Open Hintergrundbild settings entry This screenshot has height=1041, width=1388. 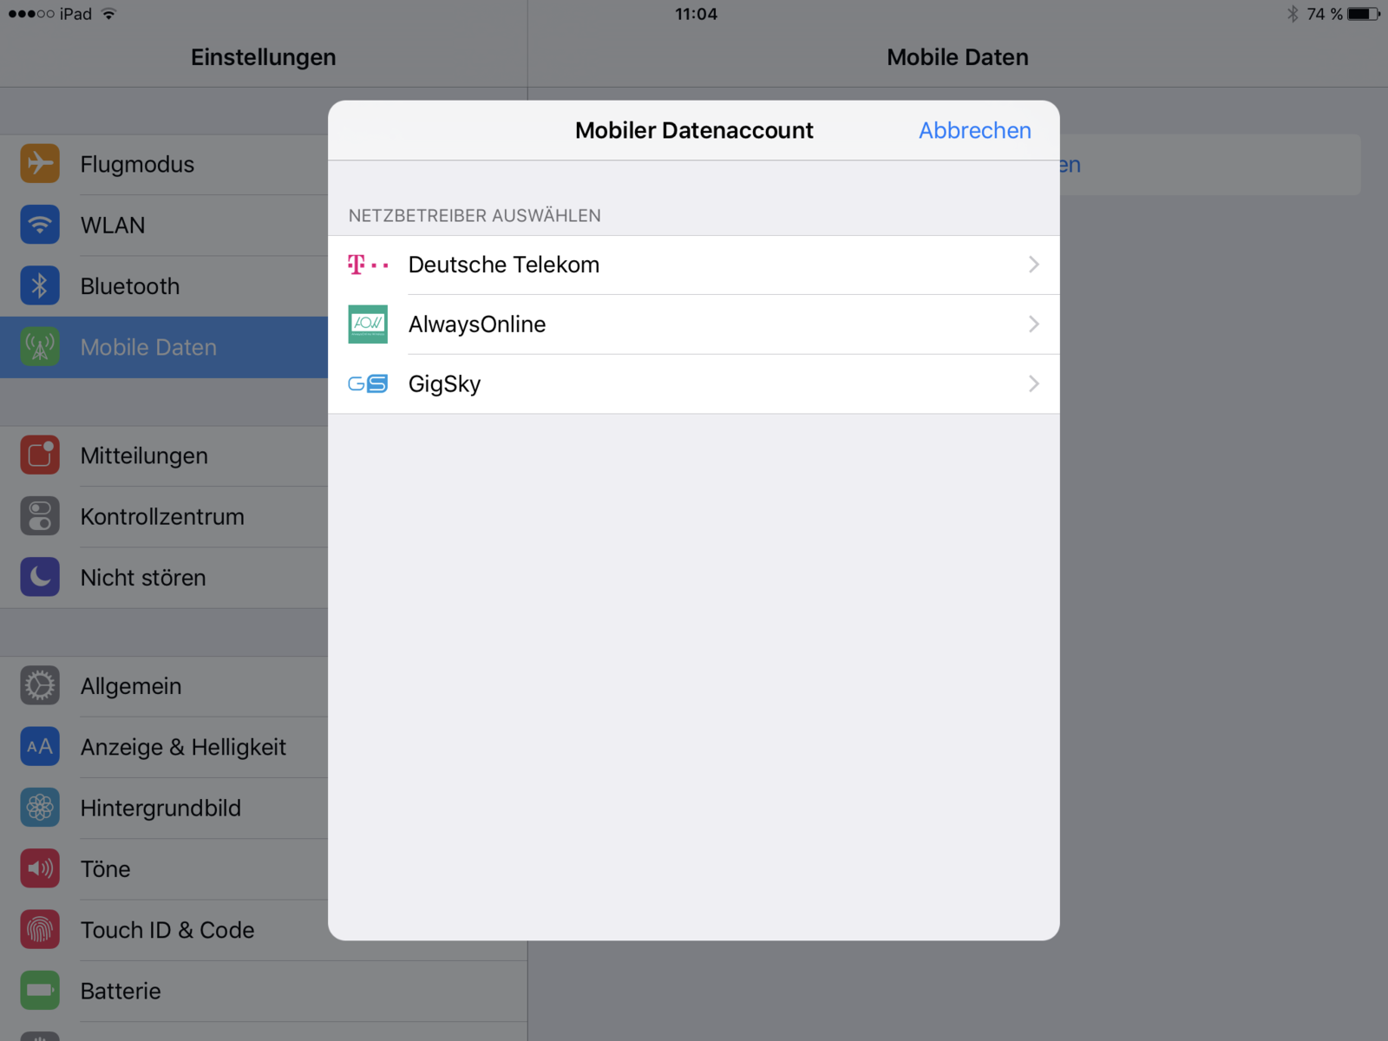click(x=164, y=808)
